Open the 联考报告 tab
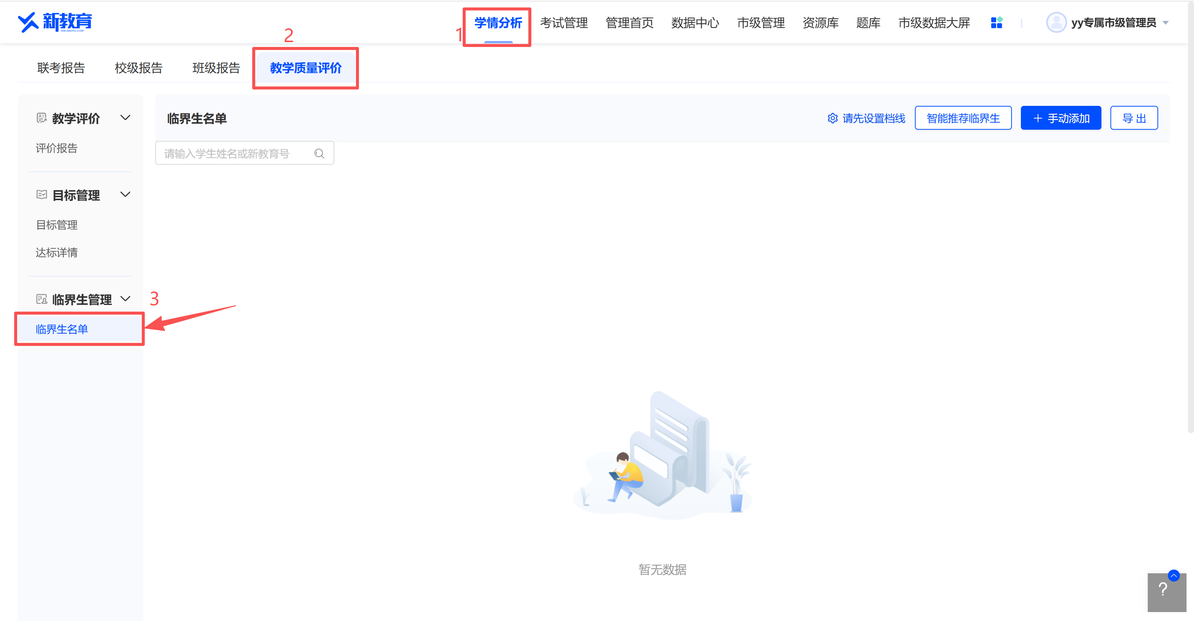 61,68
